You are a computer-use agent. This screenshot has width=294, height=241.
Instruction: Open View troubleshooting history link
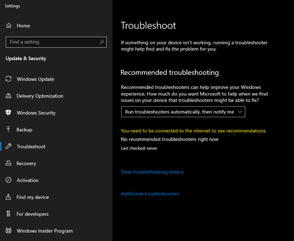tap(152, 172)
